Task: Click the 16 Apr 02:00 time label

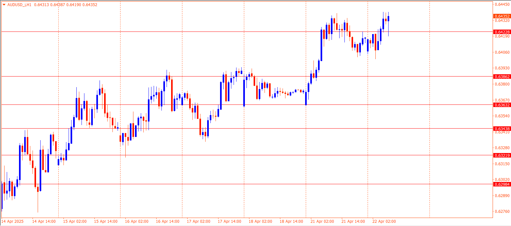Action: pos(137,221)
